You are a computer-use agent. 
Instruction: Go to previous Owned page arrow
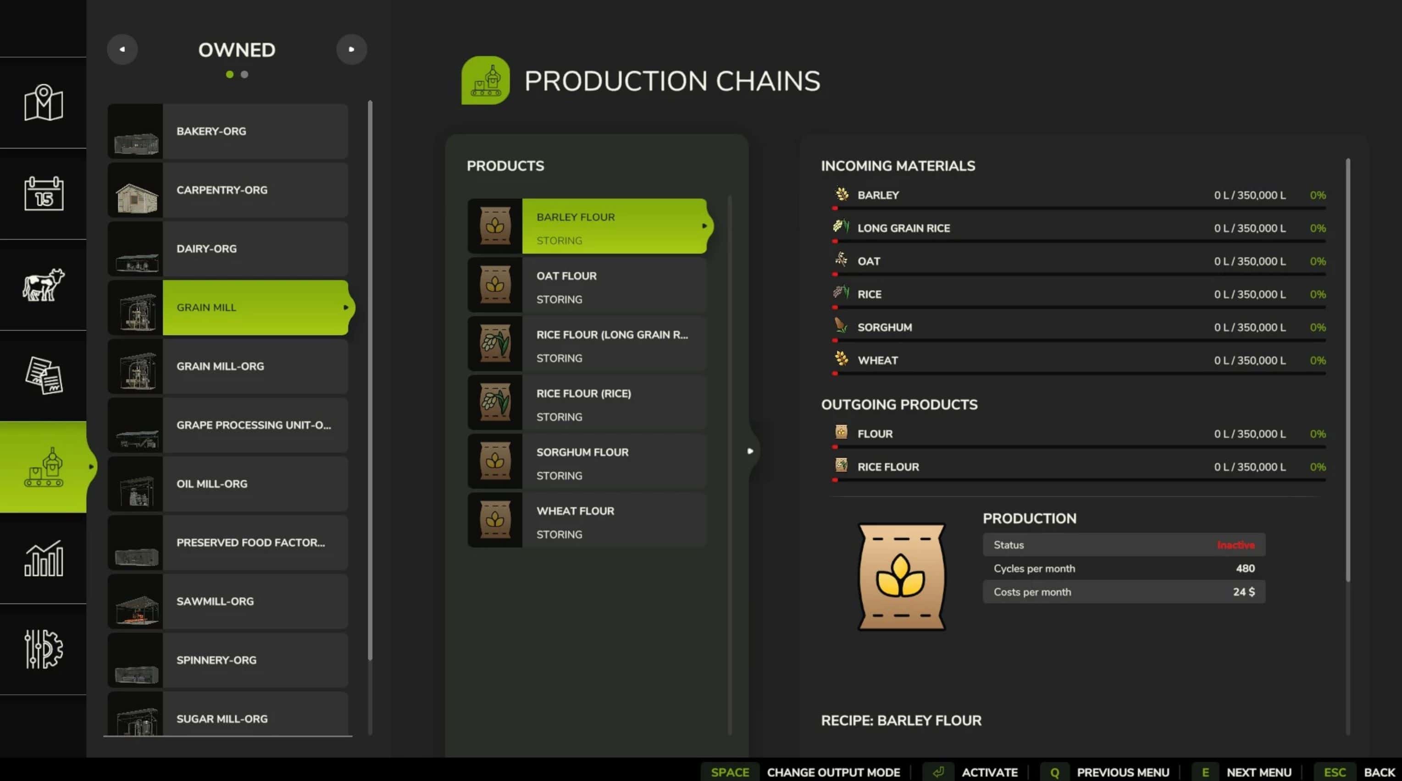122,49
